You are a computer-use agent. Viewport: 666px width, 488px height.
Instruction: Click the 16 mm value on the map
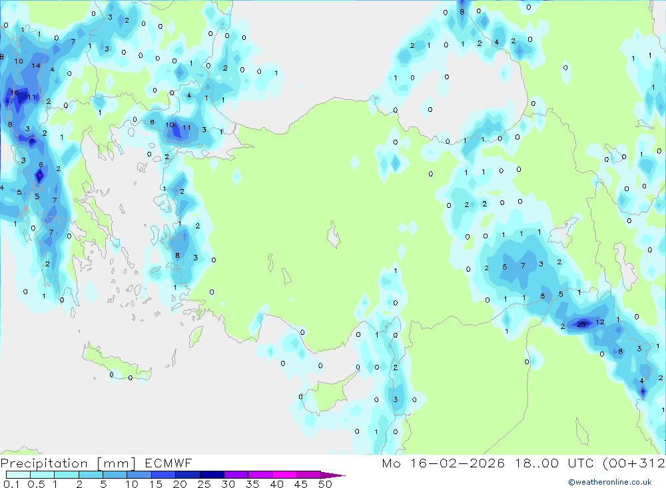click(15, 93)
